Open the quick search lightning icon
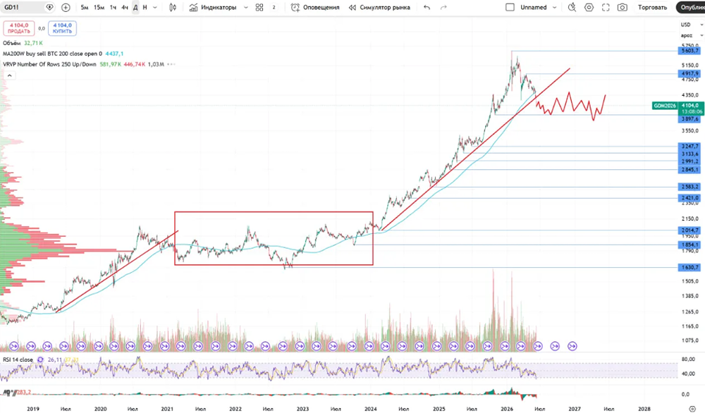 572,7
